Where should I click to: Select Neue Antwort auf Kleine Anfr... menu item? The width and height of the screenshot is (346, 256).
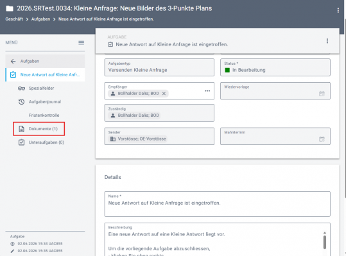tap(45, 75)
